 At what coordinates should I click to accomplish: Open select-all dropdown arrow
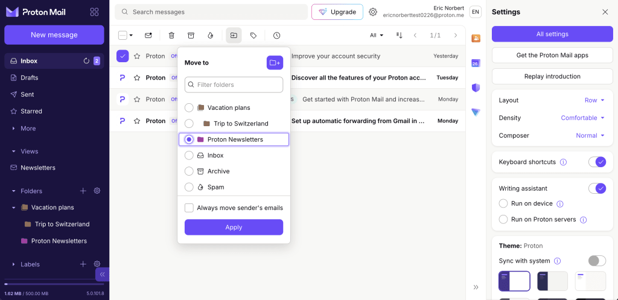131,36
